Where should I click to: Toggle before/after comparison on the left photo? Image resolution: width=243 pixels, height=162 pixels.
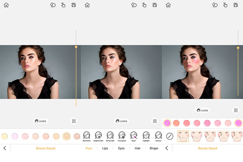[x=53, y=5]
